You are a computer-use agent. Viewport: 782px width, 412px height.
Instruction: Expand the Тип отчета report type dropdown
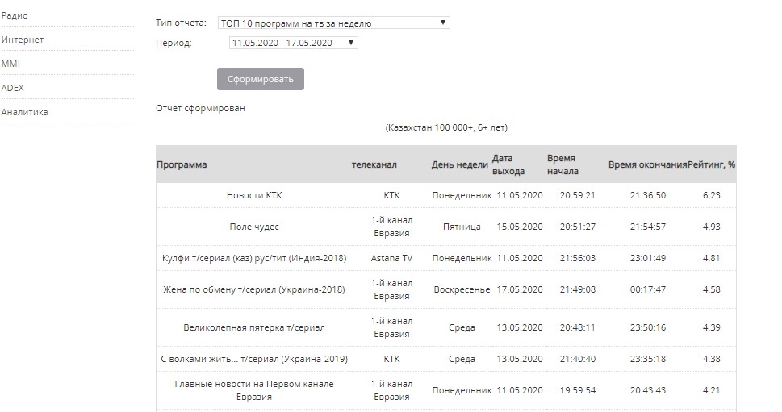coord(333,23)
